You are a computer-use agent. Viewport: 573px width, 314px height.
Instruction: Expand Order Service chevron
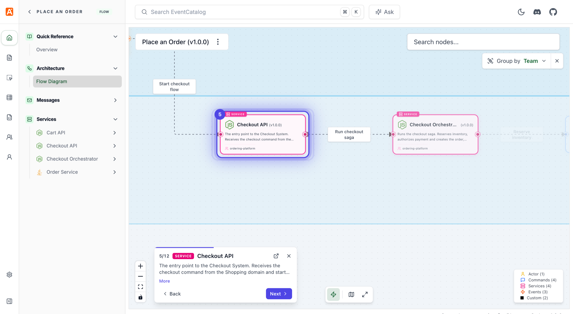pyautogui.click(x=115, y=172)
